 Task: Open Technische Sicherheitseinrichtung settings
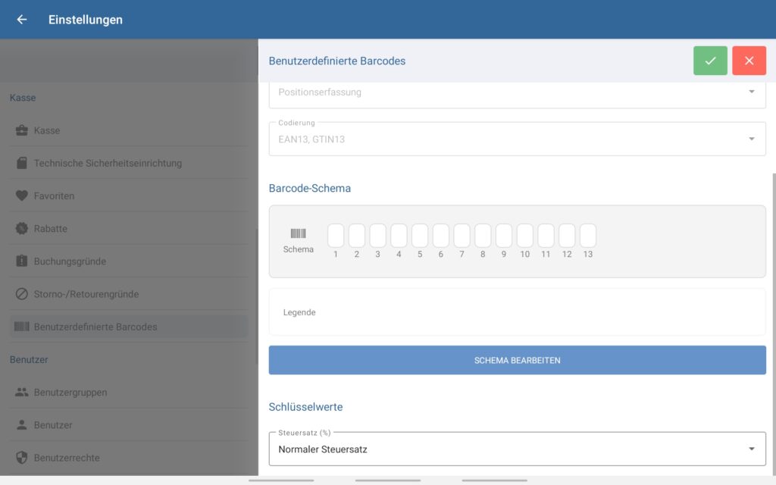point(108,163)
